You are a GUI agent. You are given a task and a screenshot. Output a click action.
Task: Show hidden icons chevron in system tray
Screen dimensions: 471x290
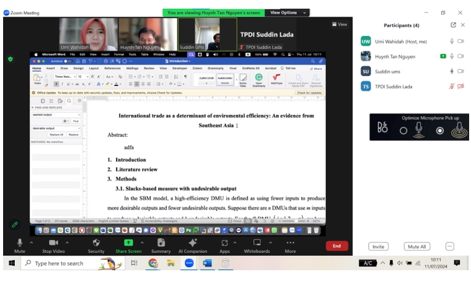pyautogui.click(x=383, y=263)
